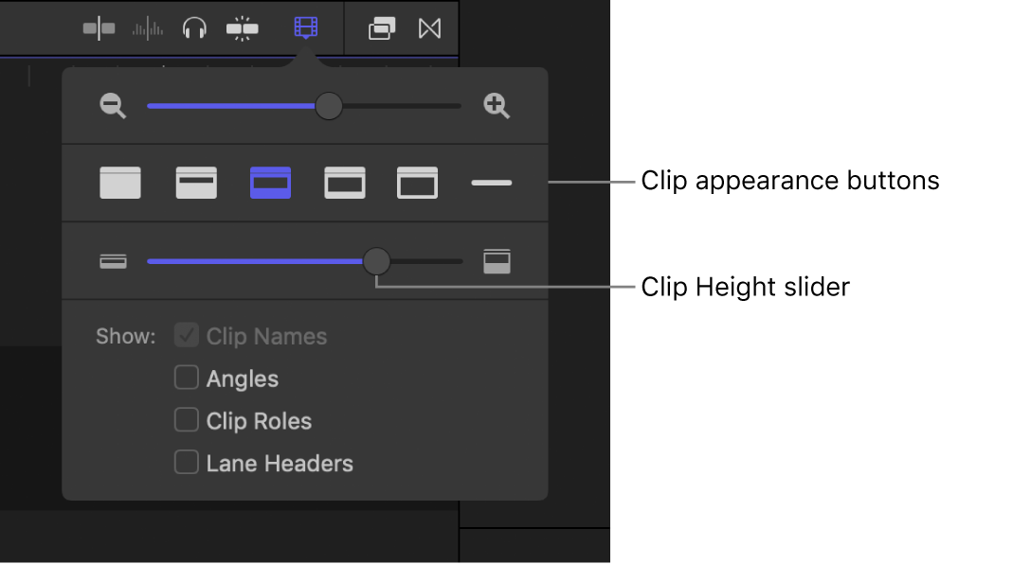Turn on the Lane Headers checkbox
Image resolution: width=1031 pixels, height=564 pixels.
187,463
